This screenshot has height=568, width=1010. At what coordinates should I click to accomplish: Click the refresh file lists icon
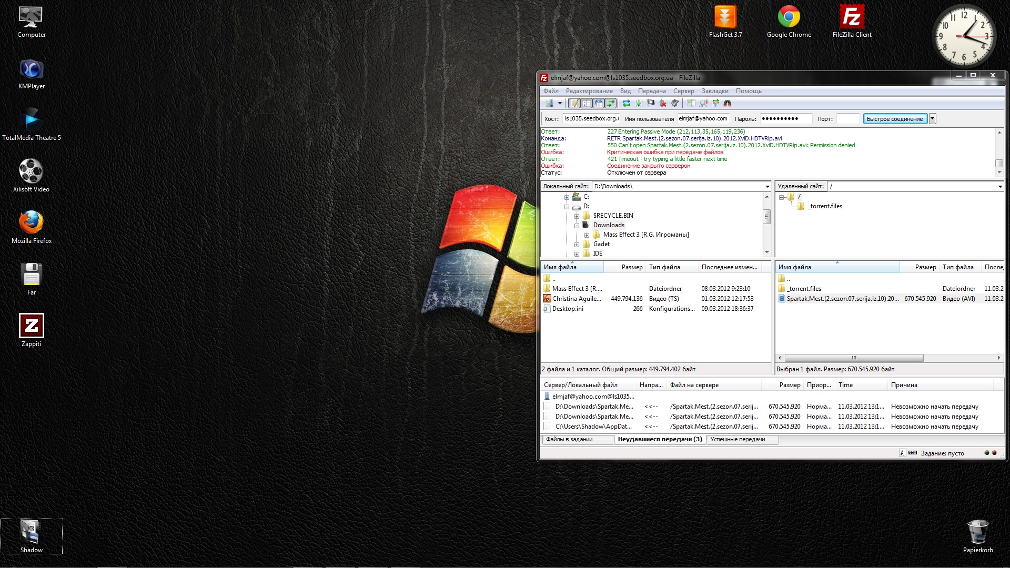[x=627, y=103]
